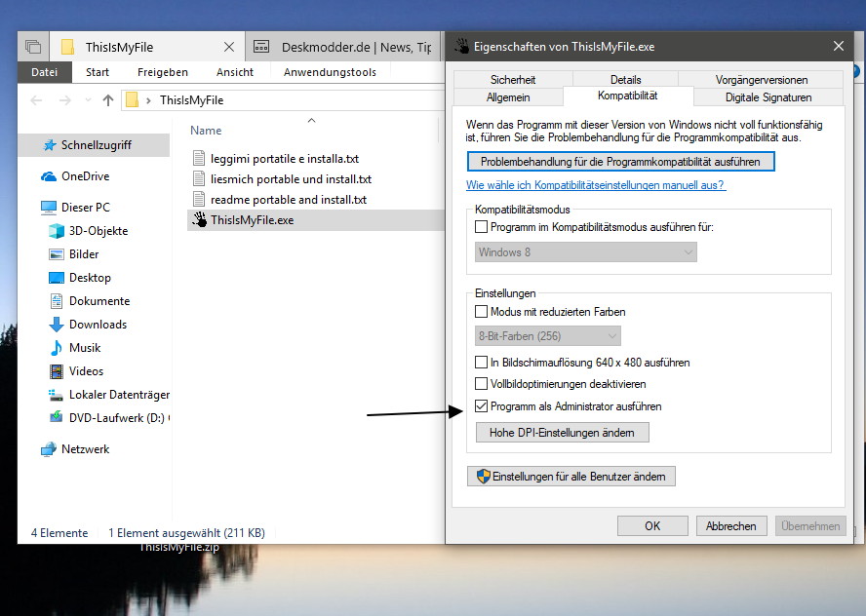The height and width of the screenshot is (616, 866).
Task: Enable Programm im Kompatibilitätsmodus ausführen checkbox
Action: point(481,227)
